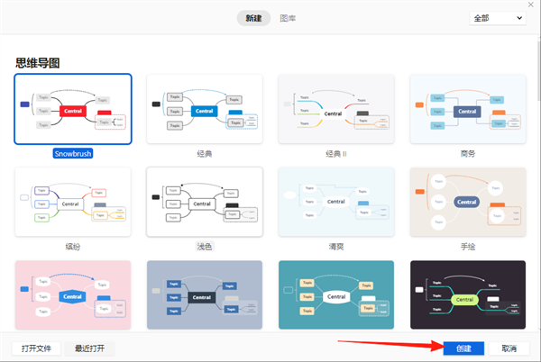
Task: Click the 浅色 label text
Action: 205,247
